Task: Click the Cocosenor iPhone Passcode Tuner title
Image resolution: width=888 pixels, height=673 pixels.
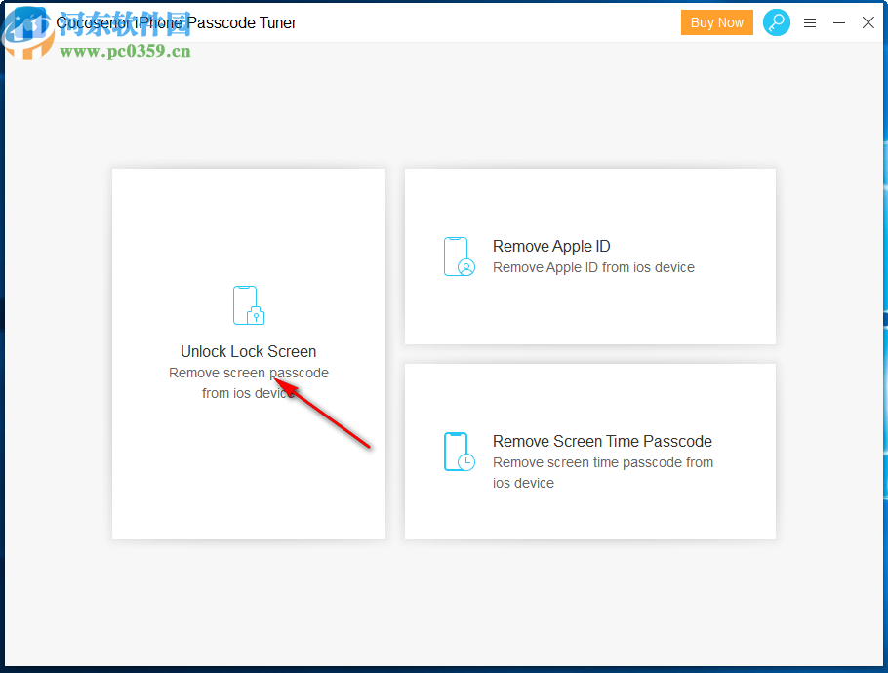Action: click(x=176, y=22)
